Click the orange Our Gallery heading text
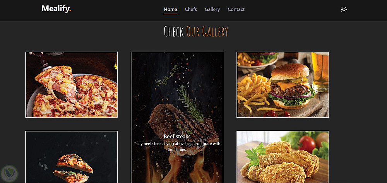This screenshot has height=183, width=387. (207, 32)
